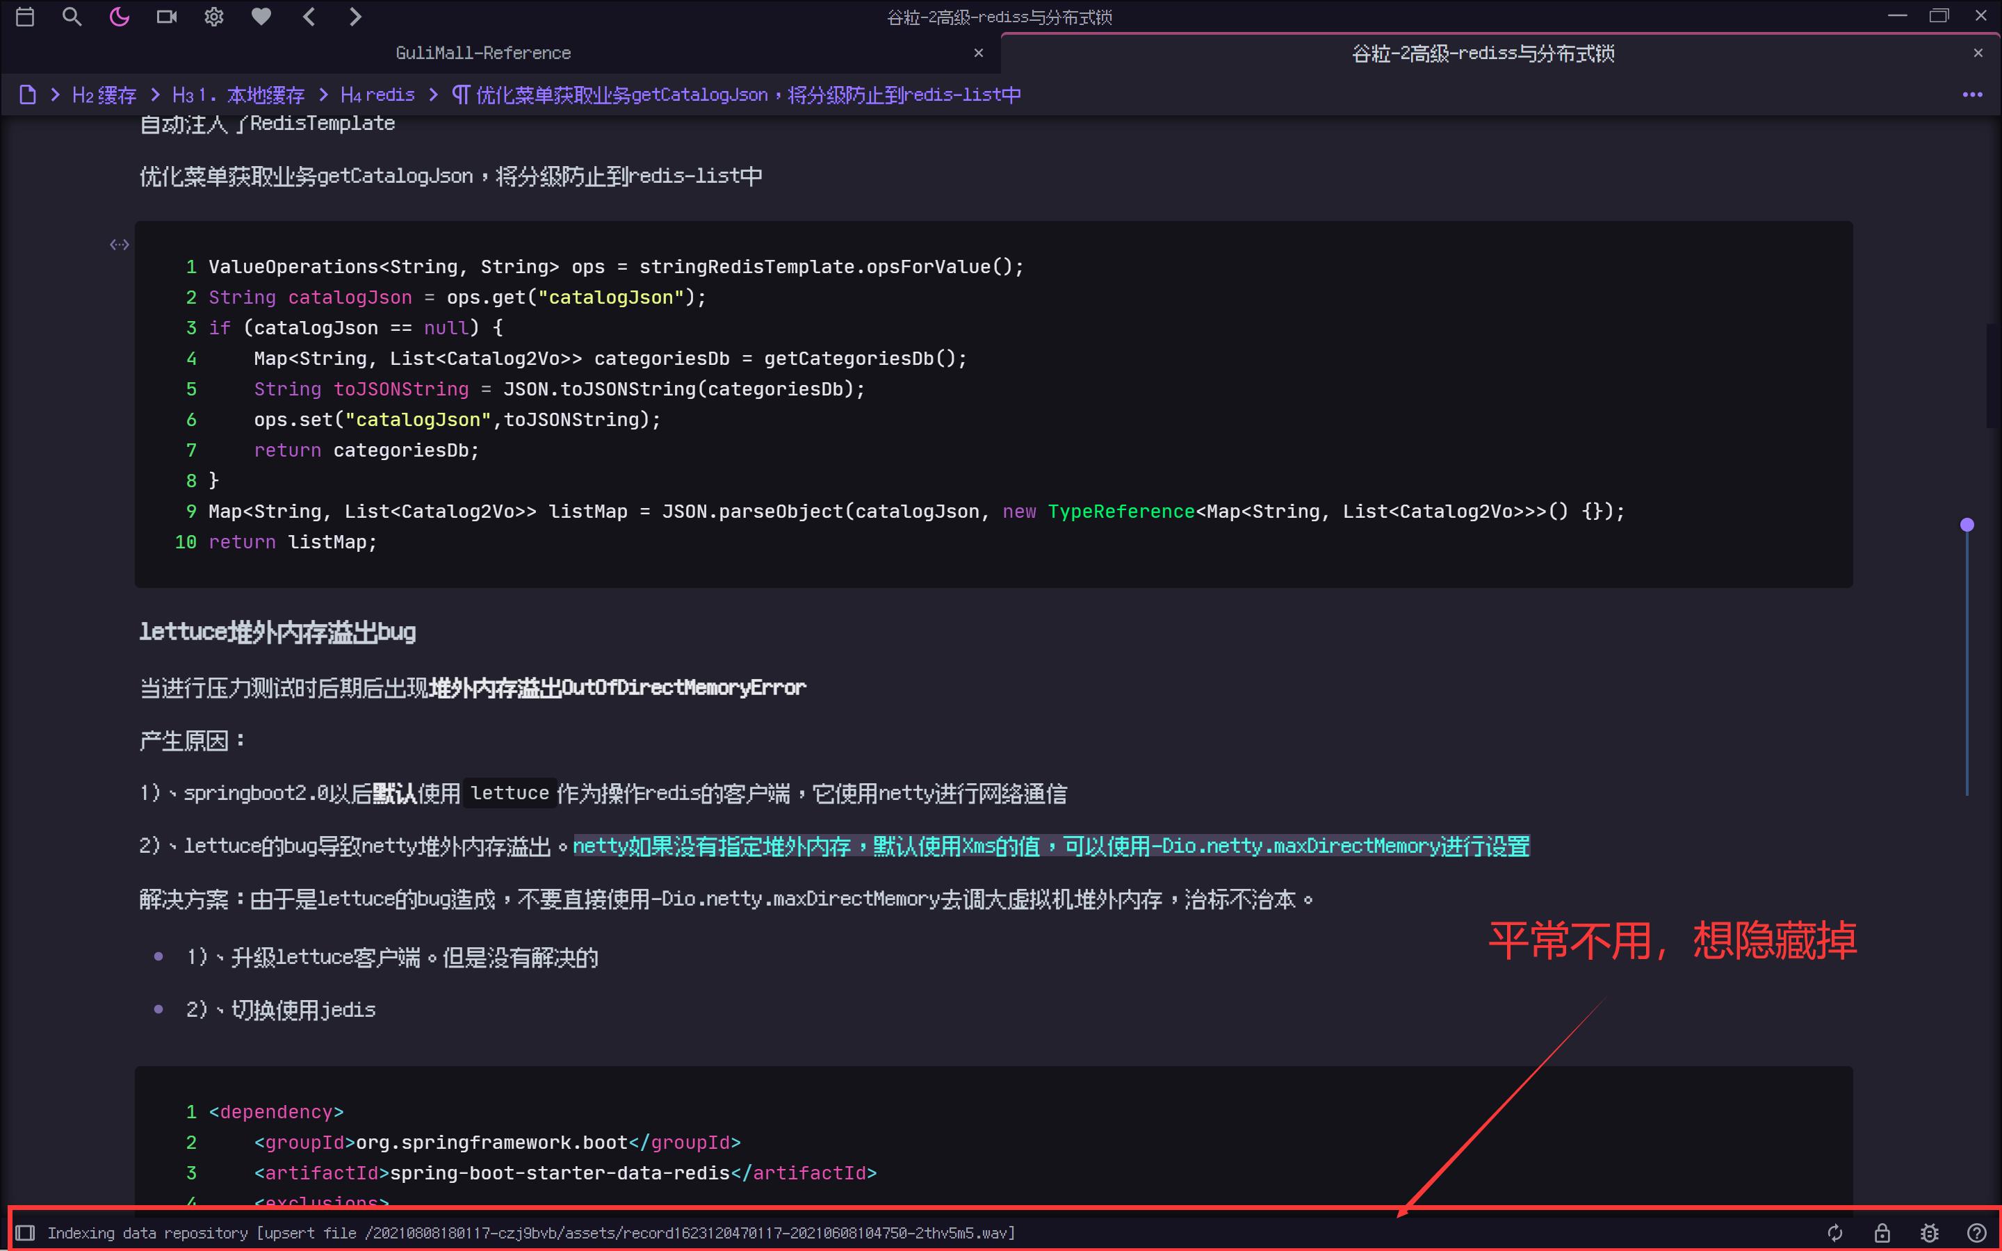Open the search icon in top toolbar
Image resolution: width=2002 pixels, height=1251 pixels.
point(72,17)
